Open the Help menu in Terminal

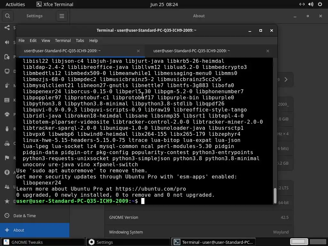[94, 41]
